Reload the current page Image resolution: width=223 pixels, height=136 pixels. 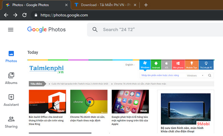point(25,15)
